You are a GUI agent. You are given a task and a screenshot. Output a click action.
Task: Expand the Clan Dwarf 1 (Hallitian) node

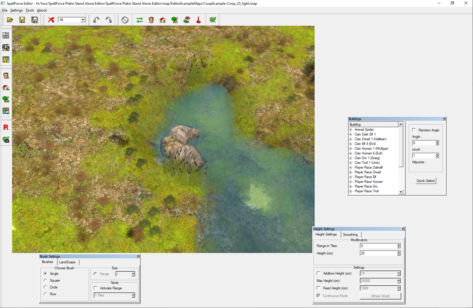pos(351,139)
